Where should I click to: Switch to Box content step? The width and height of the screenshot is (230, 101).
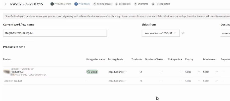tap(123, 4)
